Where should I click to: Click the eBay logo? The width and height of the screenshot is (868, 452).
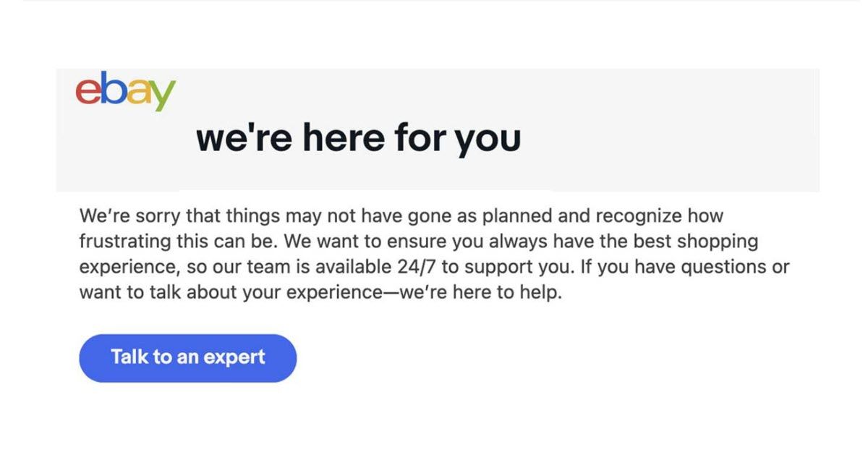[125, 92]
